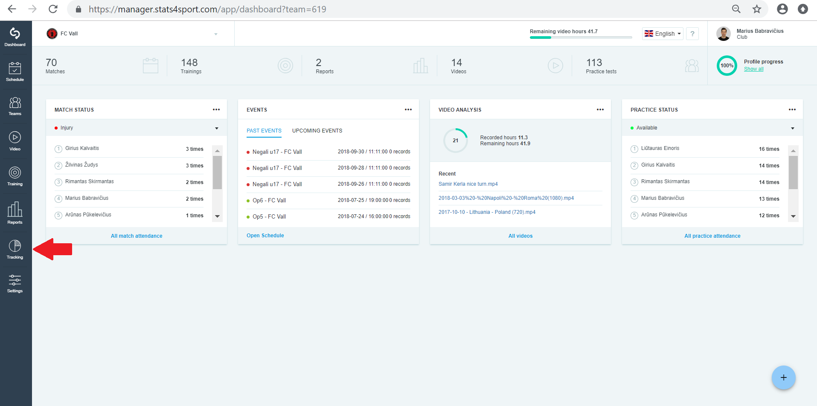
Task: Open the Video section in sidebar
Action: click(x=15, y=141)
